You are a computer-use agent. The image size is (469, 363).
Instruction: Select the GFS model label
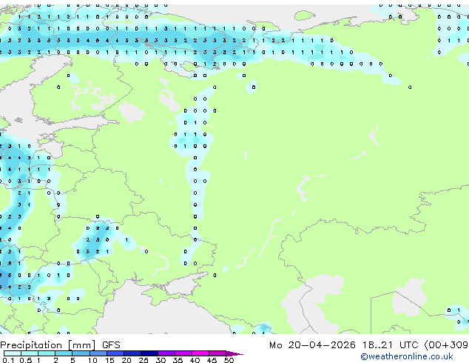tap(111, 345)
